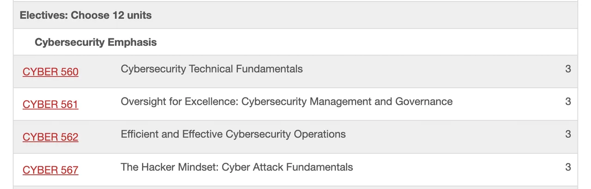Click the units value for CYBER 560
591x189 pixels.
568,69
